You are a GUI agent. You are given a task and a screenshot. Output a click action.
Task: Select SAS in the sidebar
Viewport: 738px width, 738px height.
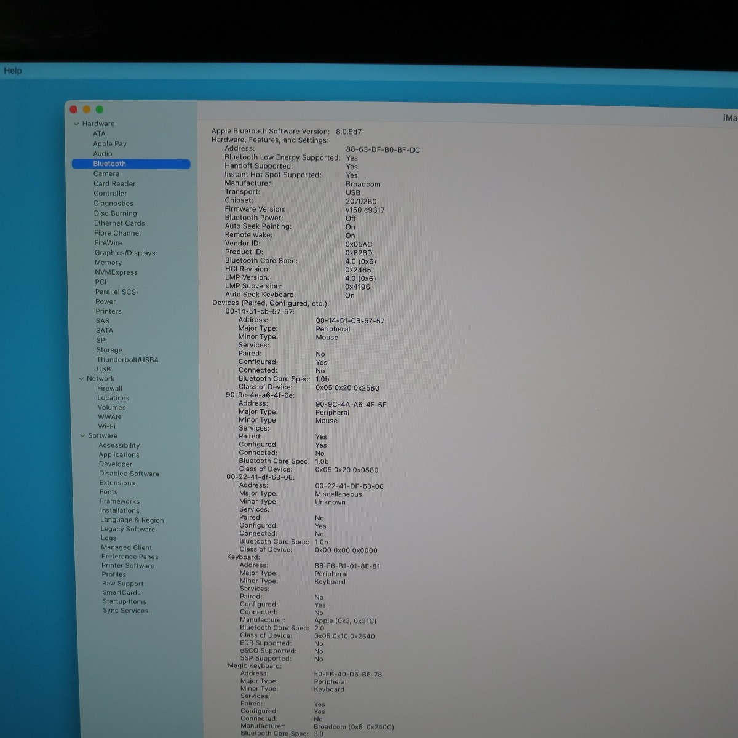pos(103,321)
